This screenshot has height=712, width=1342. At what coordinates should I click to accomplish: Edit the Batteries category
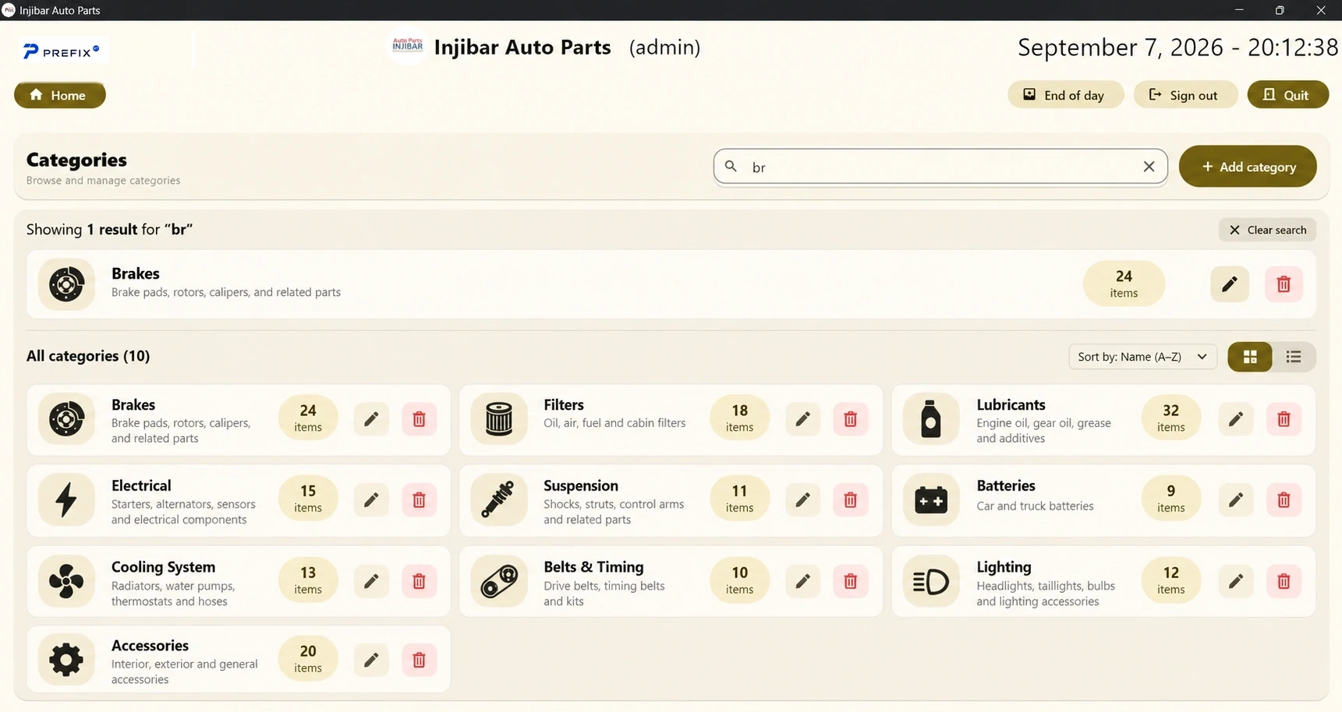coord(1236,499)
